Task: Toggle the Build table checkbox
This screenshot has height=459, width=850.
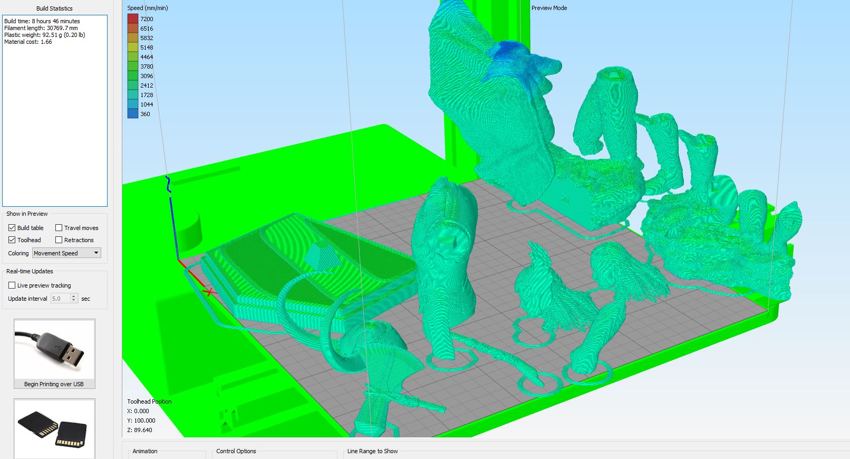Action: tap(12, 228)
